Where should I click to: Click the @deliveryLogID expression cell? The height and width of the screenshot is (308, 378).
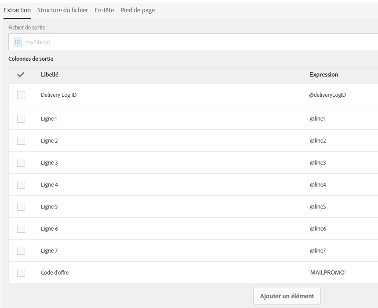click(327, 95)
